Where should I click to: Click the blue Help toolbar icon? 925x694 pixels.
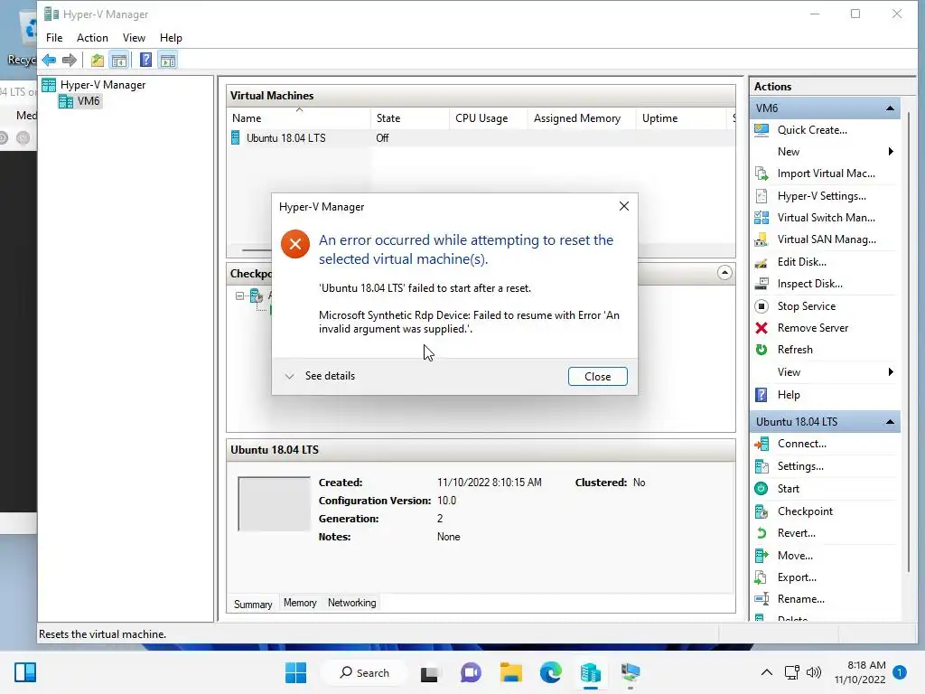[x=145, y=60]
